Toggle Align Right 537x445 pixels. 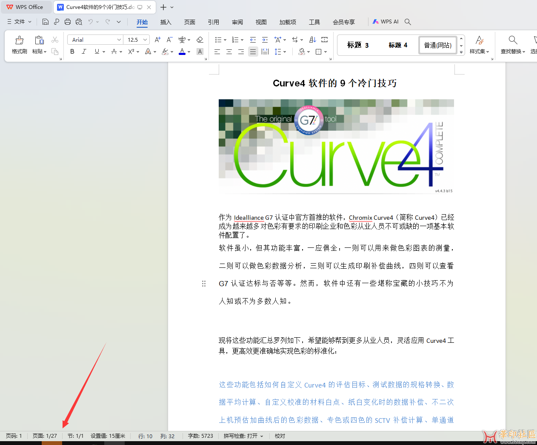point(241,52)
